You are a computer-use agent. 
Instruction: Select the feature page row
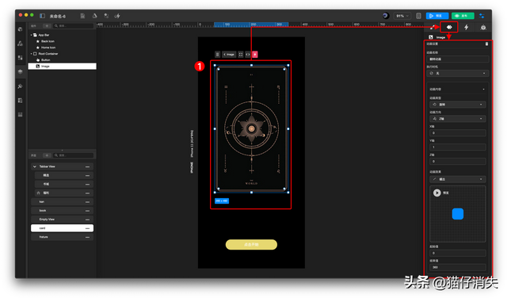[x=62, y=237]
